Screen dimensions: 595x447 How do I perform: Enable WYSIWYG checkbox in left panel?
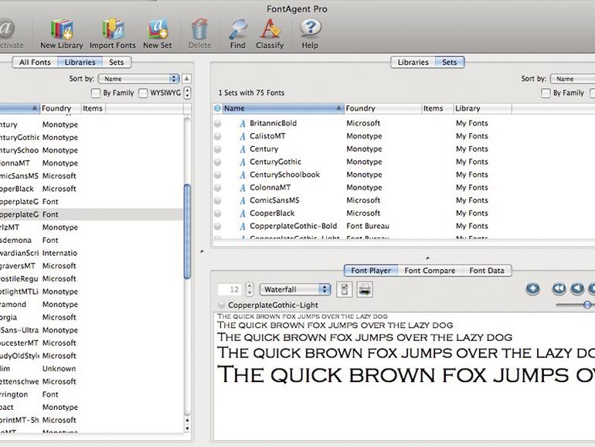(143, 93)
